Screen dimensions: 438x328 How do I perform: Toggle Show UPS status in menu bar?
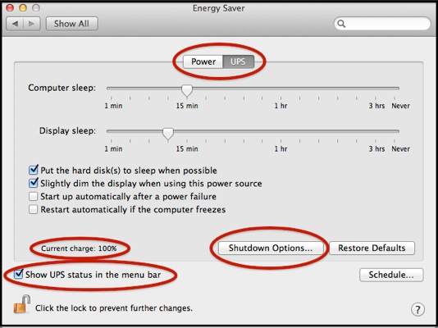click(18, 274)
